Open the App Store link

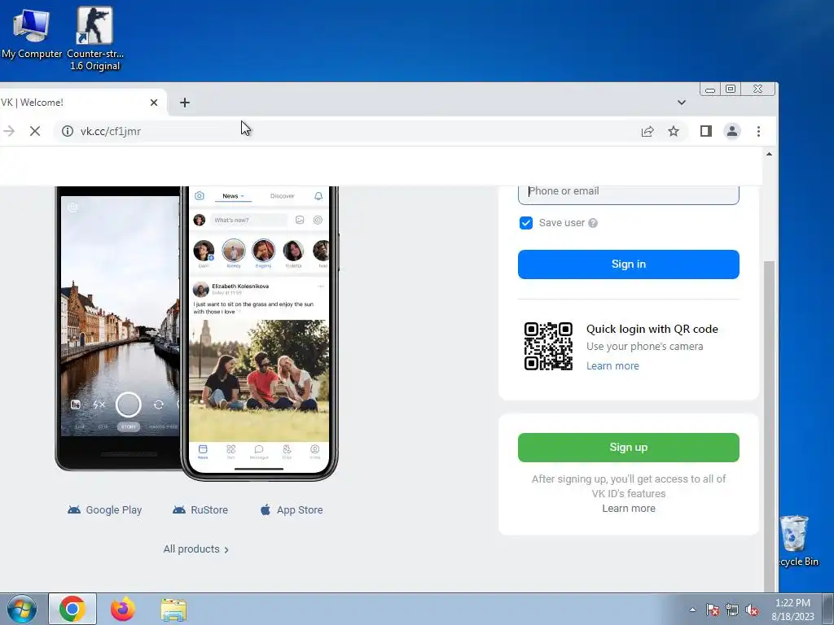click(x=292, y=509)
